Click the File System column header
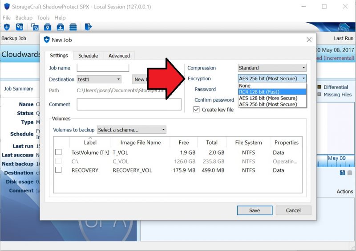The image size is (356, 251). 248,143
